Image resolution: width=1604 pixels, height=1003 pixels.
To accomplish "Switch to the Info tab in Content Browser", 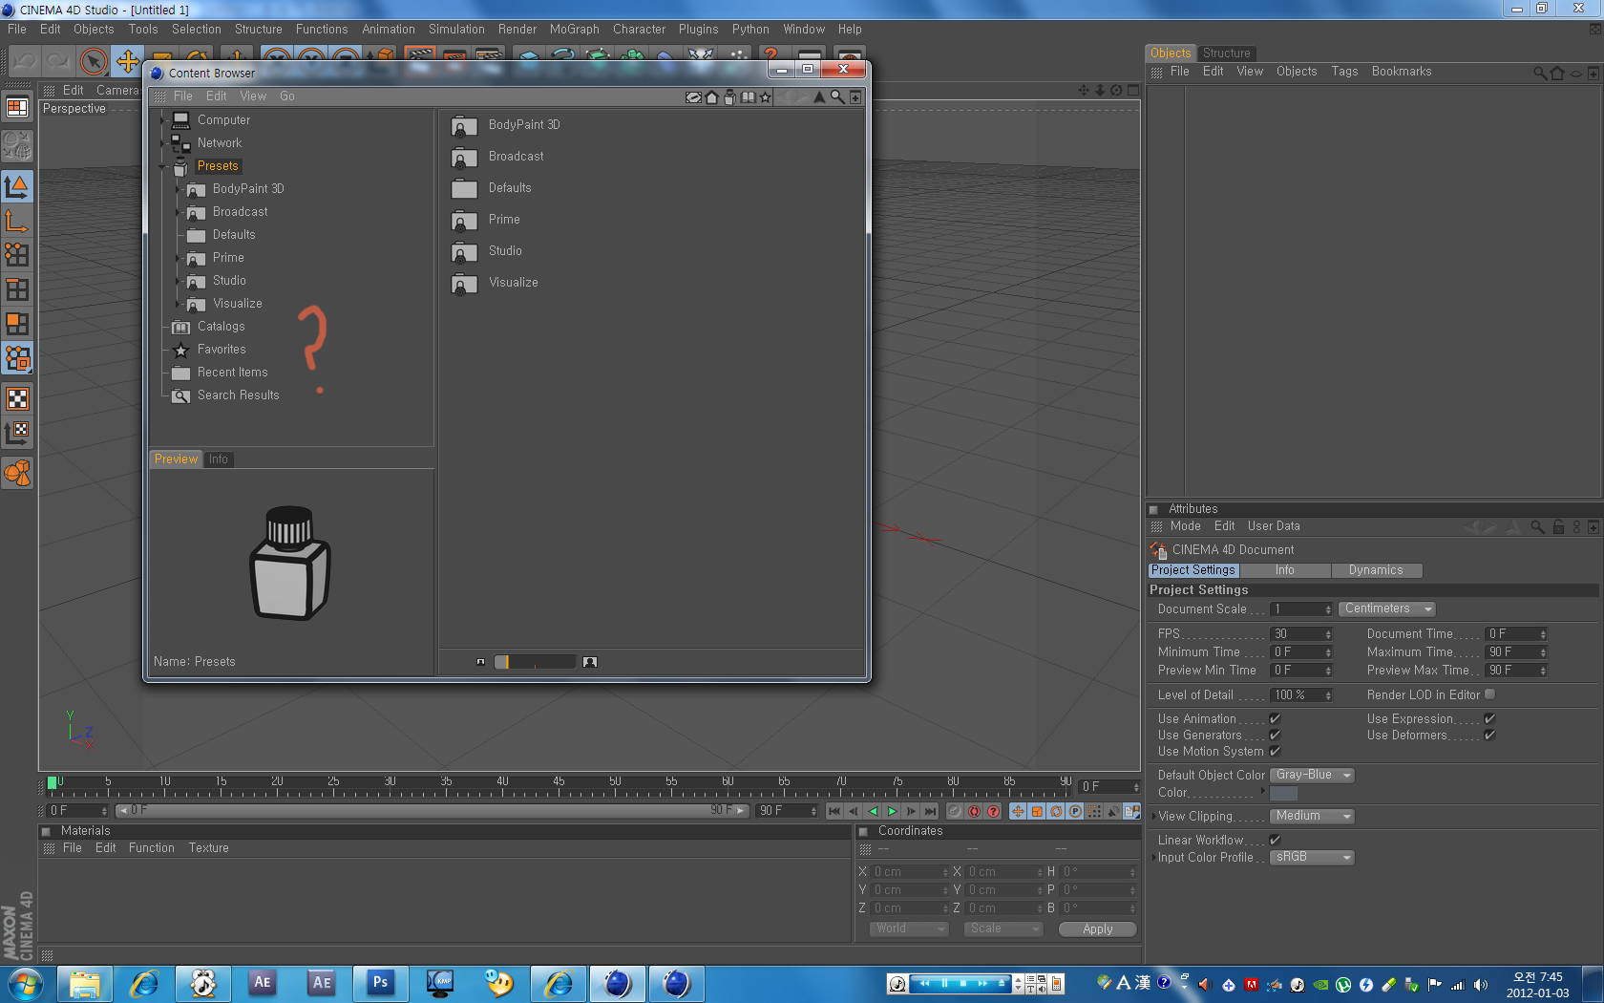I will coord(219,459).
